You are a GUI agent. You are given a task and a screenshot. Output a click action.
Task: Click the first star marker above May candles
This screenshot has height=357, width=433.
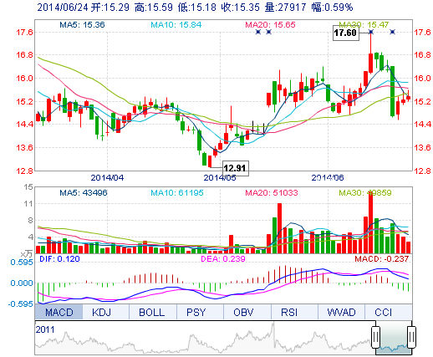pyautogui.click(x=258, y=32)
